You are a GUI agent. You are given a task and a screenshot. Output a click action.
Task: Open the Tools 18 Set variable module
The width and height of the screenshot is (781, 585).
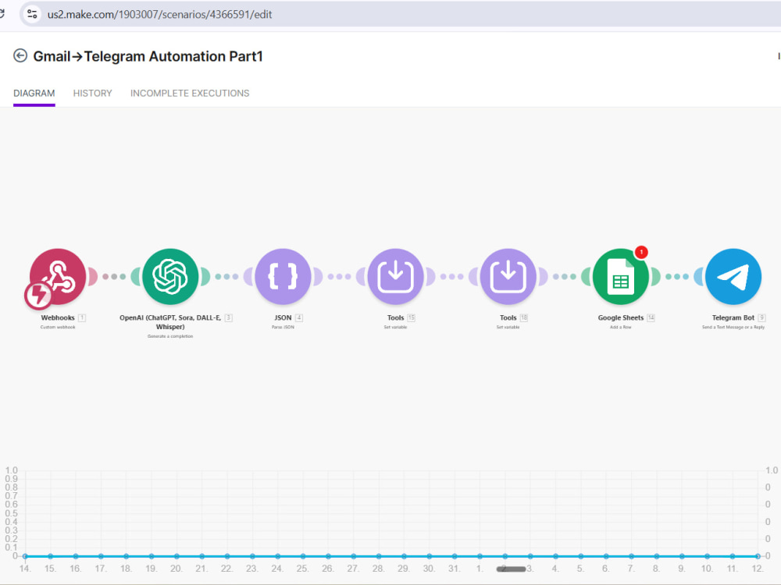pos(508,276)
